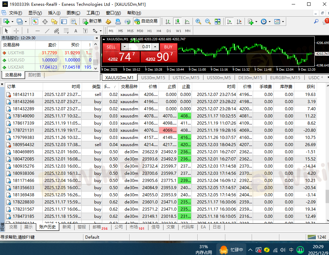Toggle the Market Watch panel icon
The height and width of the screenshot is (255, 329).
click(x=35, y=21)
